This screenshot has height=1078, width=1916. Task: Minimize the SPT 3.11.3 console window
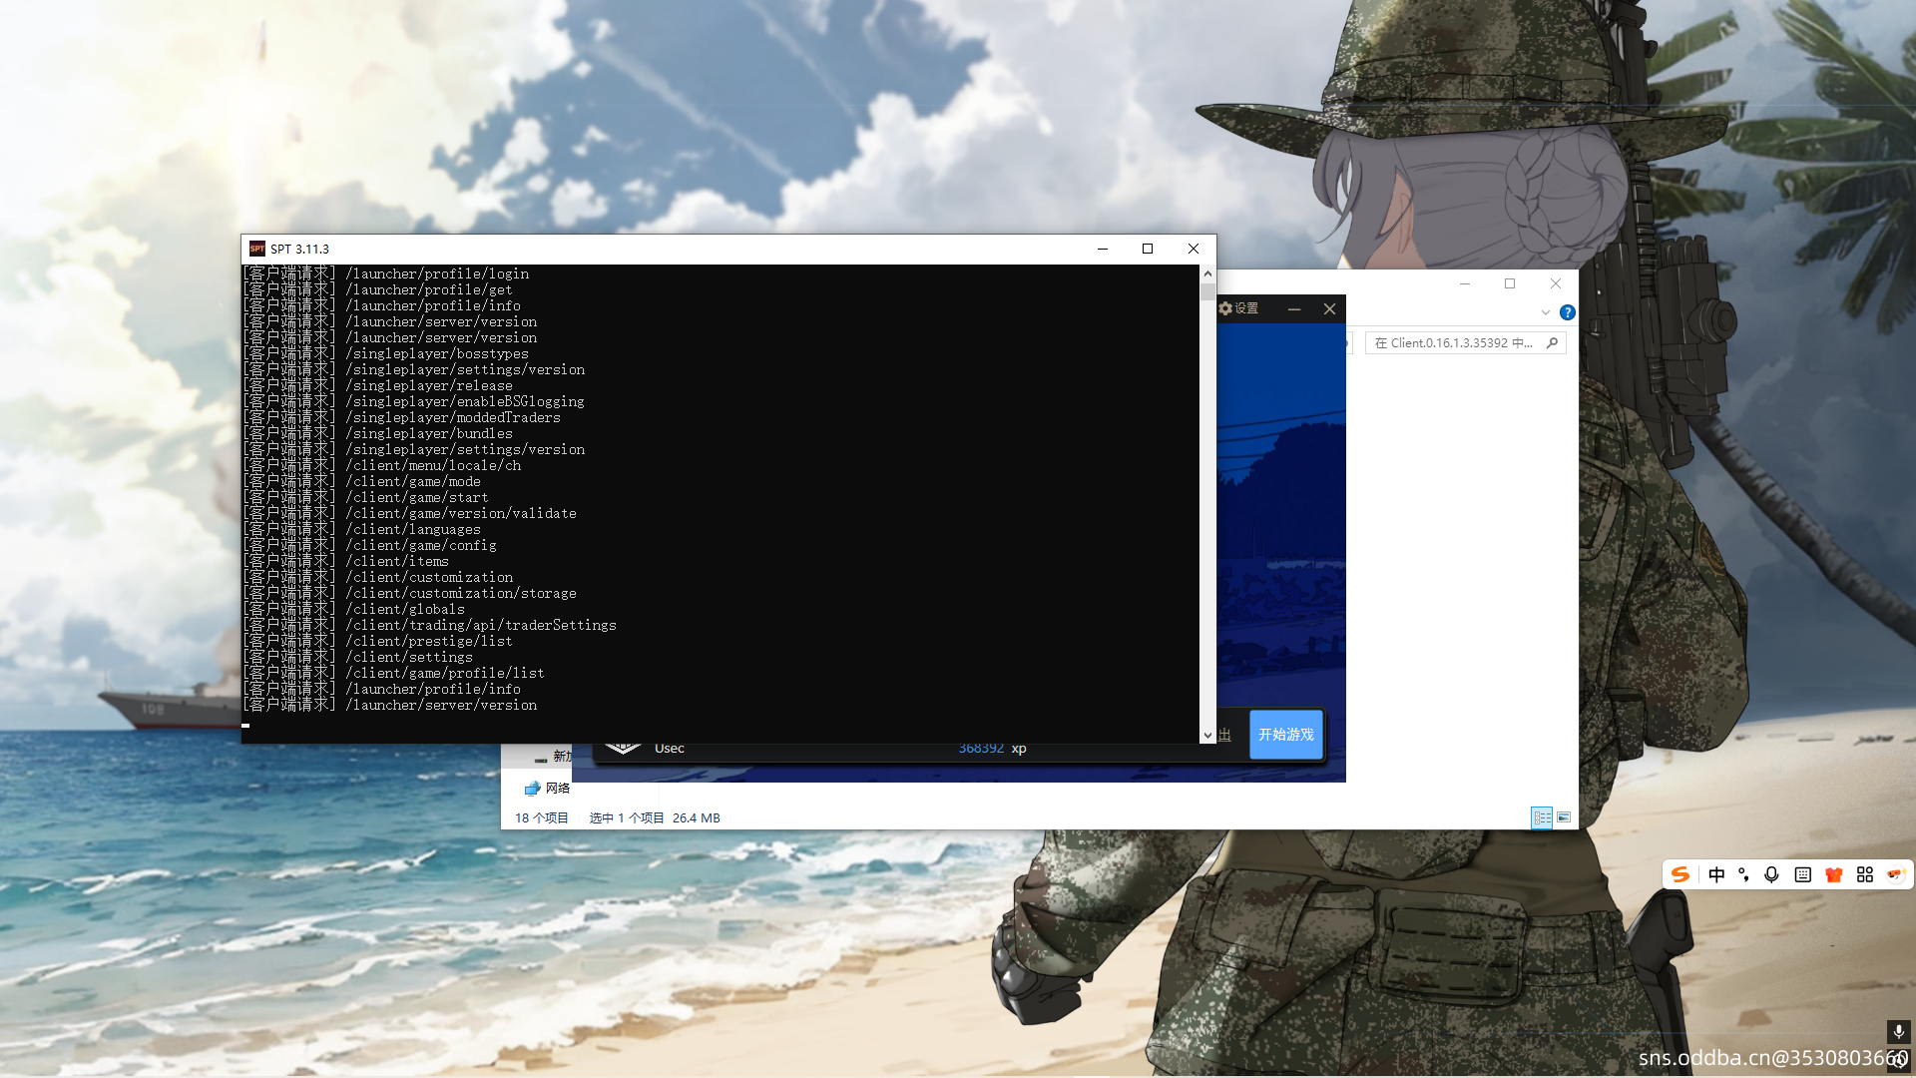1103,249
